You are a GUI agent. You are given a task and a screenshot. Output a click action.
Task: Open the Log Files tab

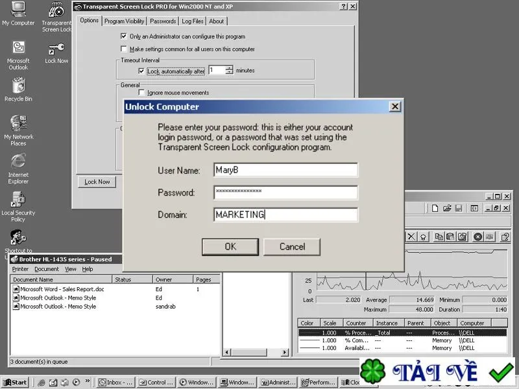click(x=193, y=21)
